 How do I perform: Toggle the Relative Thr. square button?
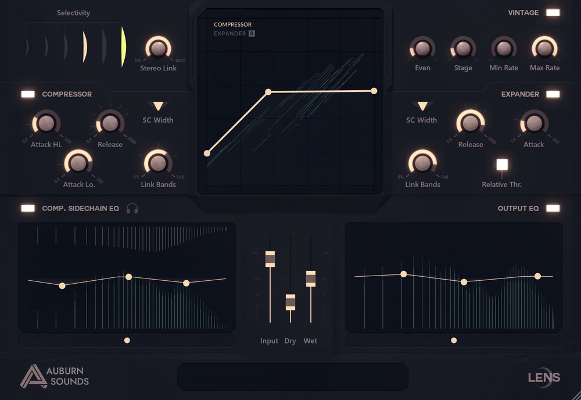point(502,165)
